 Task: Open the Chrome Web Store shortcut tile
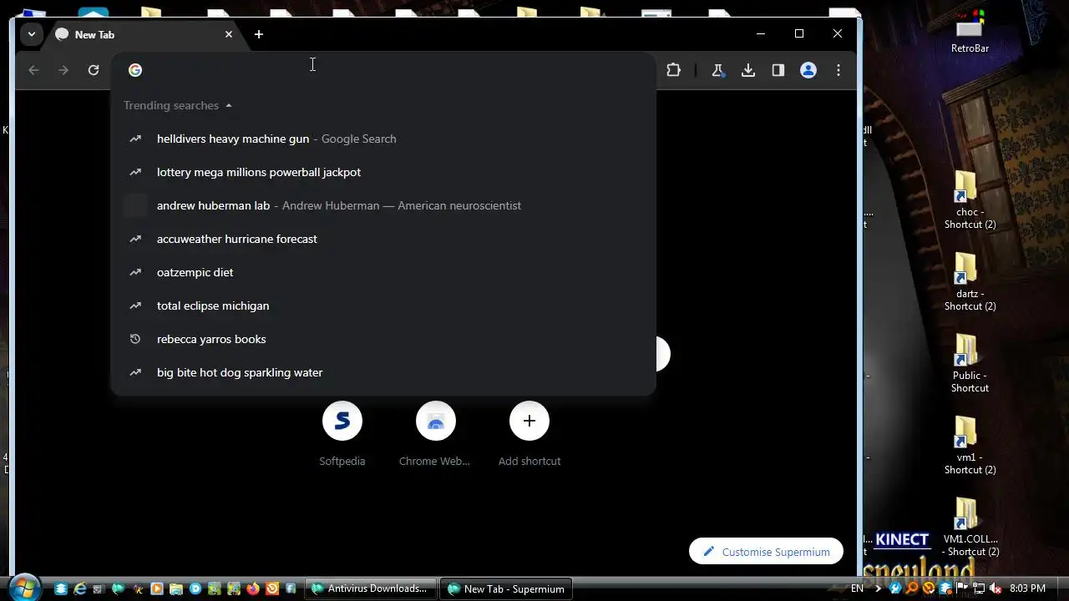pos(435,433)
